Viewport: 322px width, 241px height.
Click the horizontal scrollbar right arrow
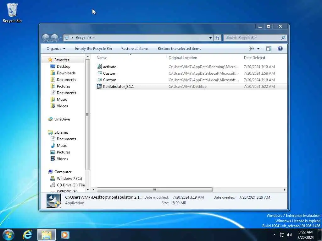coord(285,190)
